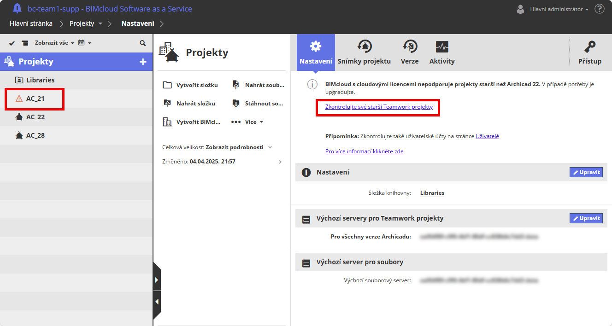Viewport: 612px width, 326px height.
Task: Click the BIMcloud bell logo icon
Action: coord(17,8)
